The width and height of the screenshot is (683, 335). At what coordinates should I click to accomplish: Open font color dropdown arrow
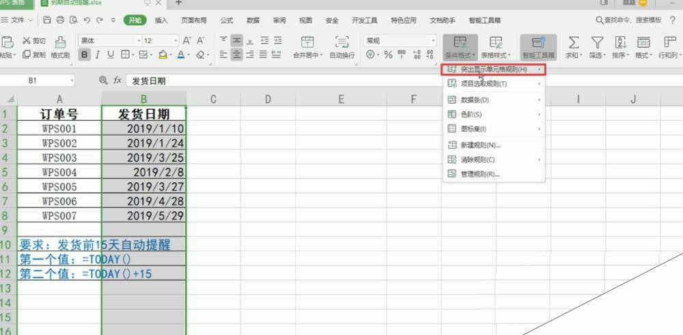pos(189,55)
